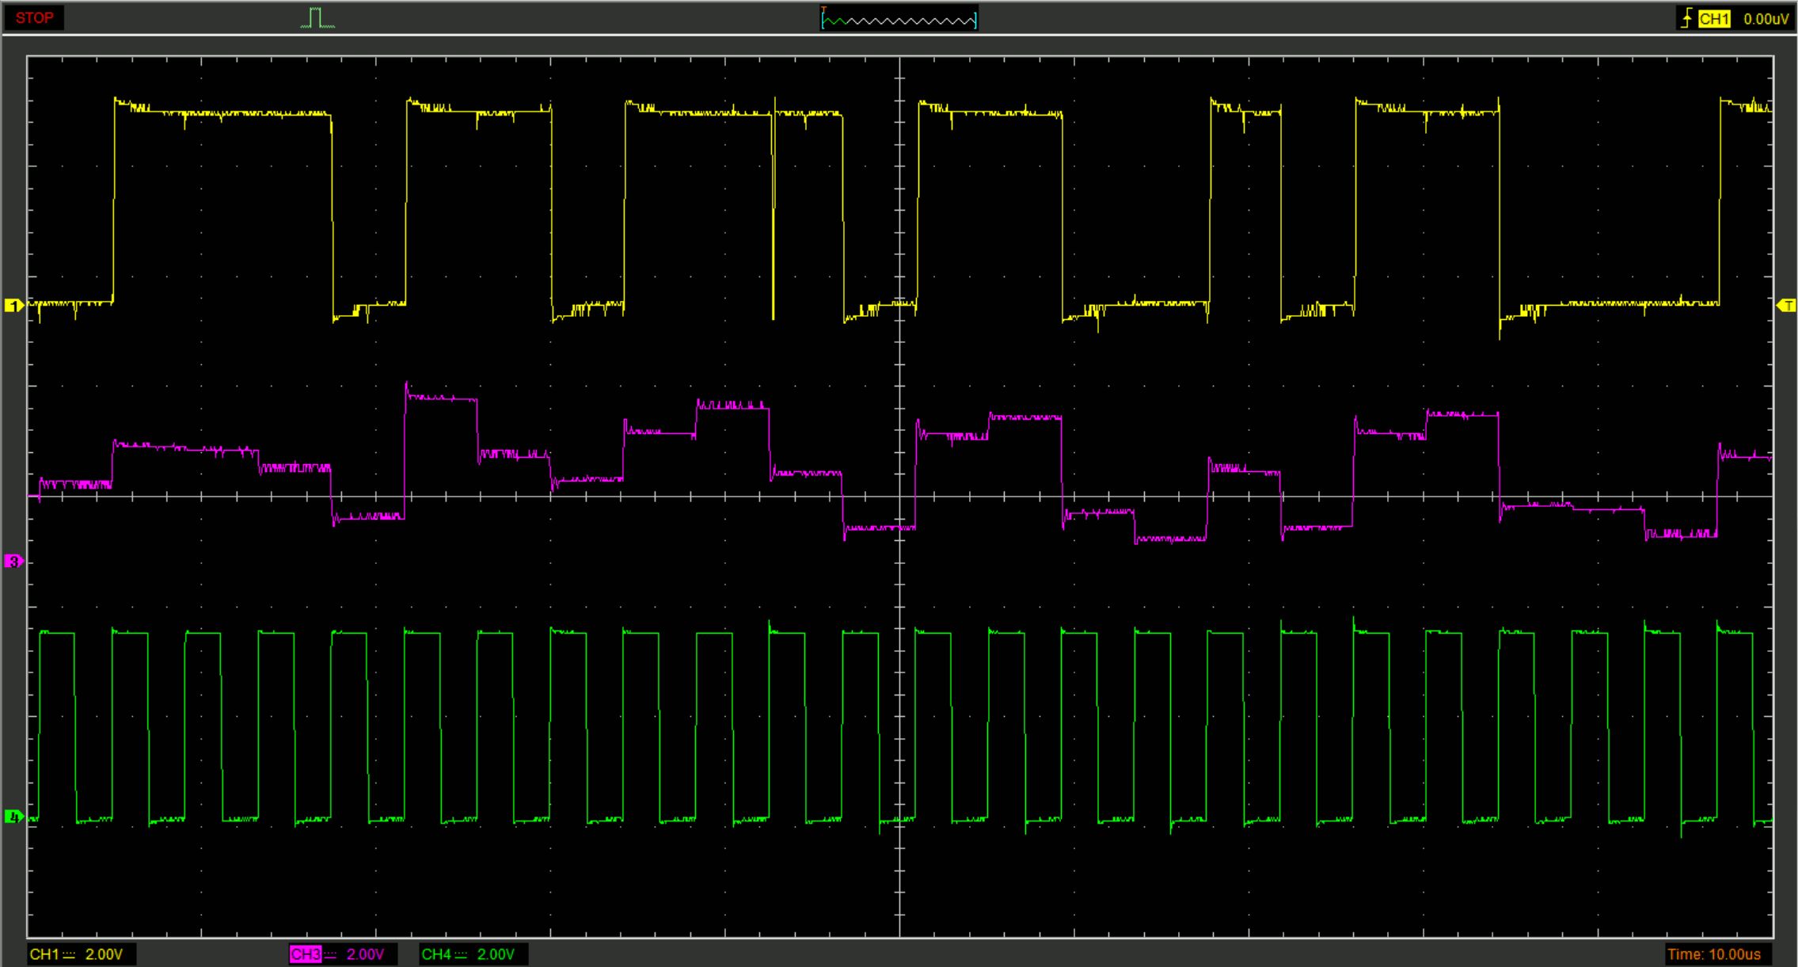Click the CH3 DC coupling icon

tap(330, 954)
